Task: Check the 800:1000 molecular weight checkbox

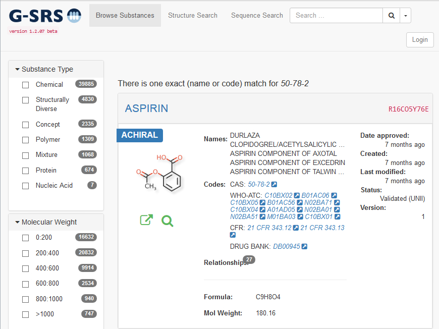Action: coord(25,299)
